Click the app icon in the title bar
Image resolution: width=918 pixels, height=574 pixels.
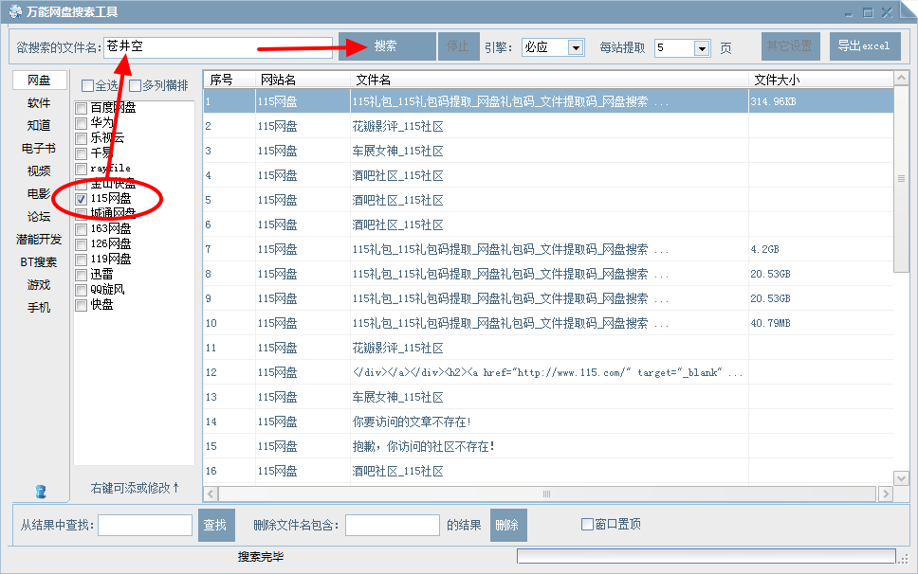pyautogui.click(x=15, y=11)
